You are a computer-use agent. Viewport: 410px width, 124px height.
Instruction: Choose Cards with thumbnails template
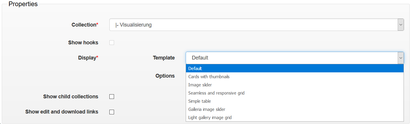[209, 77]
